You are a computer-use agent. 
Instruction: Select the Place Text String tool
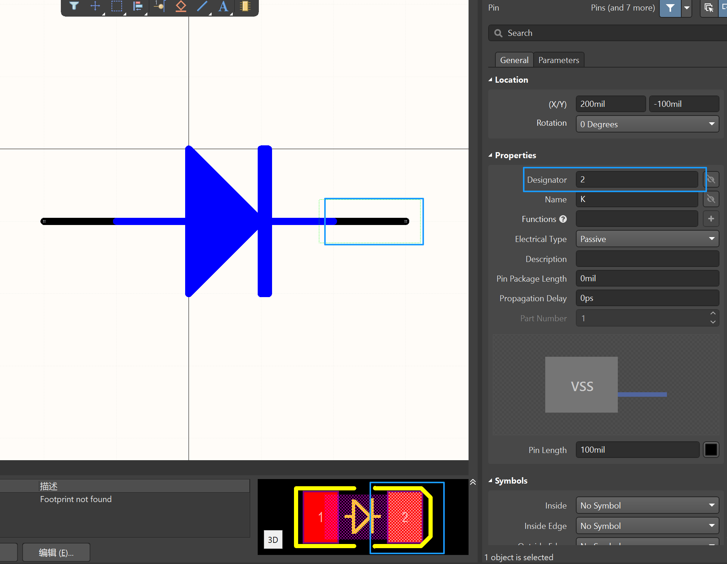coord(224,6)
